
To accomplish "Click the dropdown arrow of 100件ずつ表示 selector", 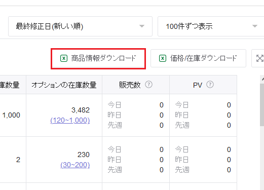I will point(255,26).
